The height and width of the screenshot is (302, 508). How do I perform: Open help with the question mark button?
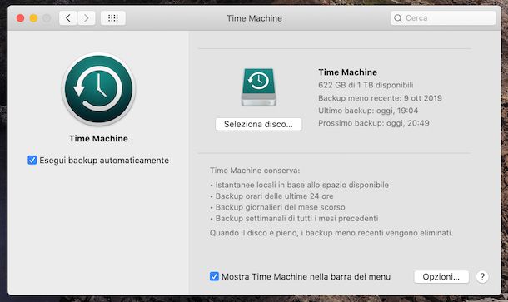point(482,277)
